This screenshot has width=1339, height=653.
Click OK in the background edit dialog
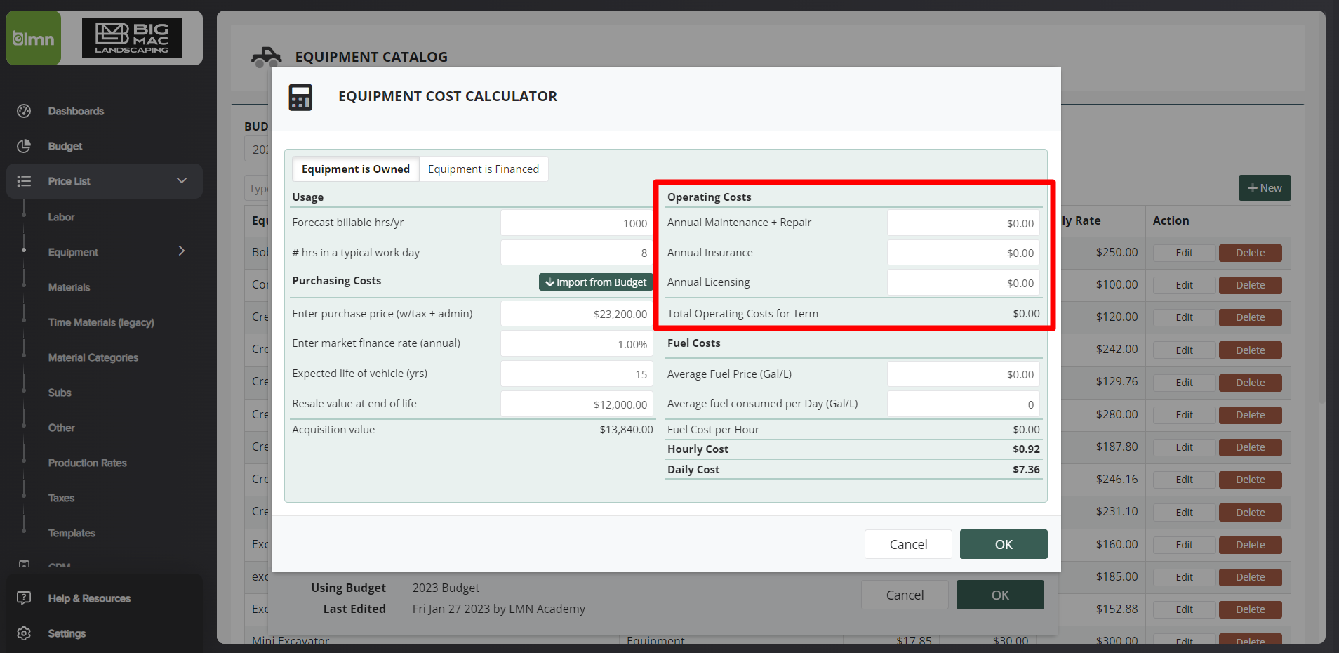click(x=1000, y=595)
